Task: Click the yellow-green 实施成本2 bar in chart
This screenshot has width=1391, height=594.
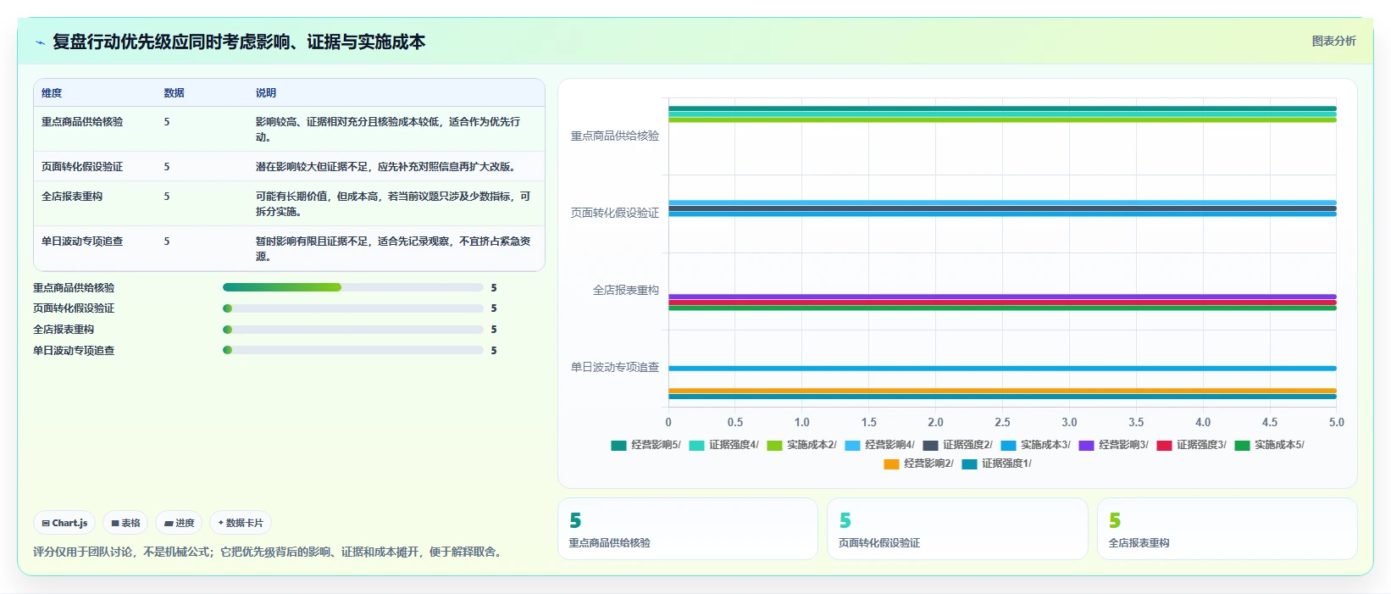Action: point(1002,120)
